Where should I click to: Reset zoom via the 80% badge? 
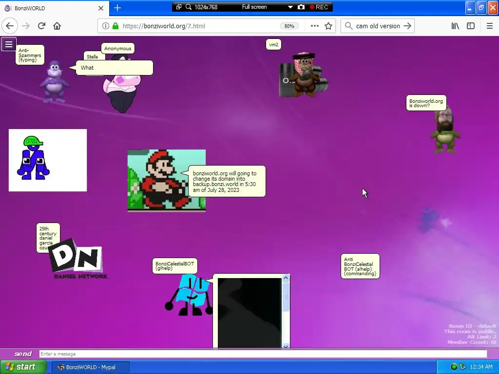coord(289,26)
